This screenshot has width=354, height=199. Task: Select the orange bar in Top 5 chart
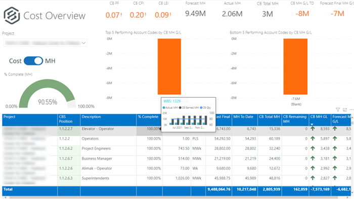pos(169,67)
